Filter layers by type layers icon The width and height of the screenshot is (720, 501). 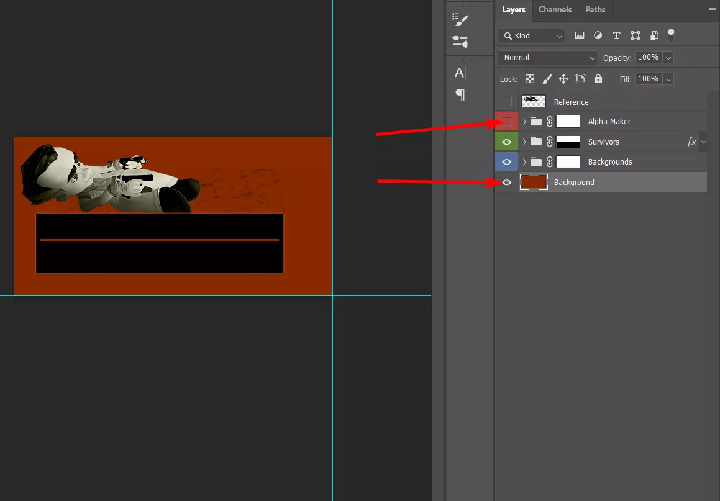[617, 35]
